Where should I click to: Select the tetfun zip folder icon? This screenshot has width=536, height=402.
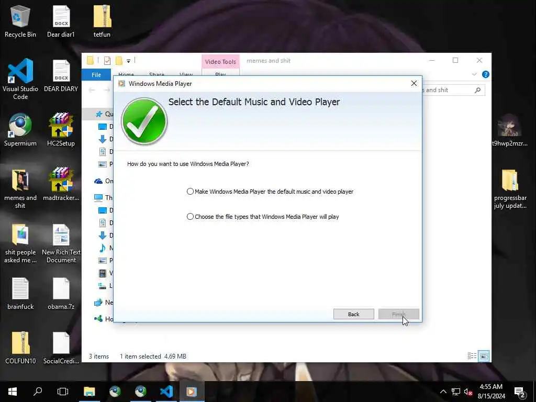tap(102, 21)
